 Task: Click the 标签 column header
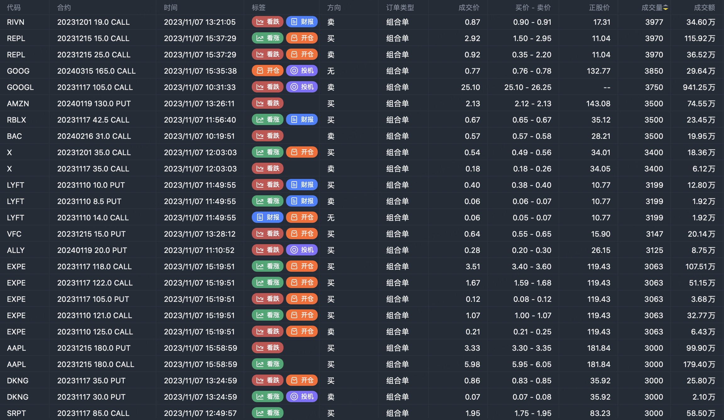click(259, 8)
